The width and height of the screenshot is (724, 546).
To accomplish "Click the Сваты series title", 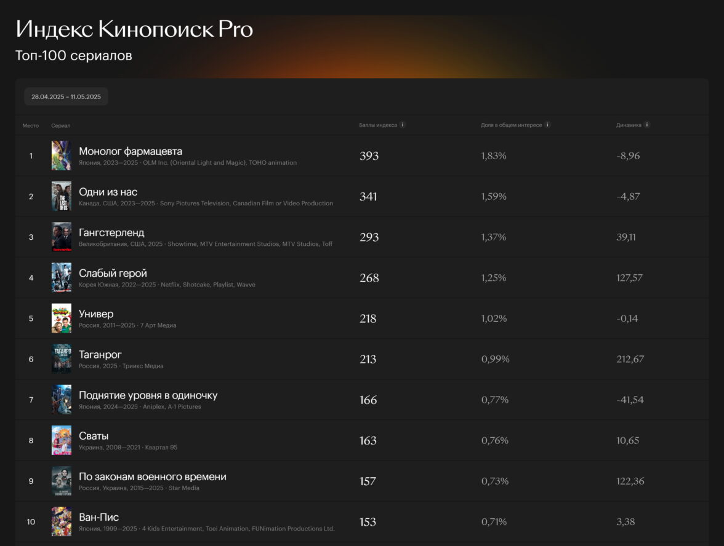I will click(94, 436).
